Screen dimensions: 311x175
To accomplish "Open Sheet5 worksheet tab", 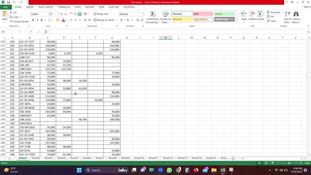I will pyautogui.click(x=74, y=158).
